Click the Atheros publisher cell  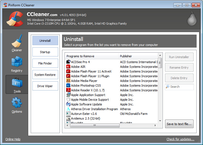[x=125, y=109]
